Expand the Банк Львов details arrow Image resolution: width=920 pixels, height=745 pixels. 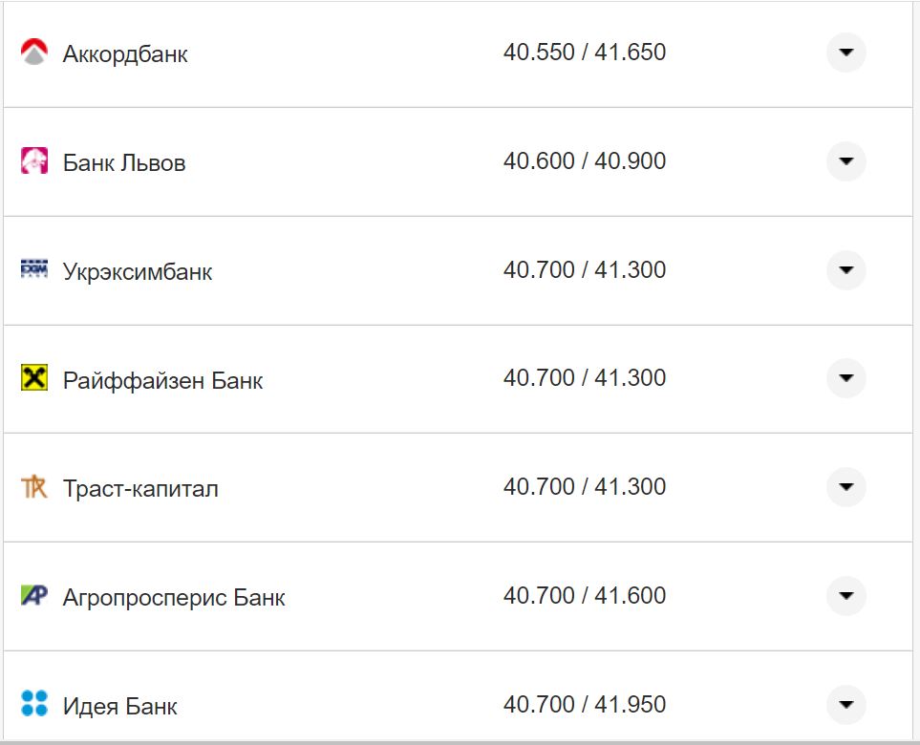[x=845, y=161]
